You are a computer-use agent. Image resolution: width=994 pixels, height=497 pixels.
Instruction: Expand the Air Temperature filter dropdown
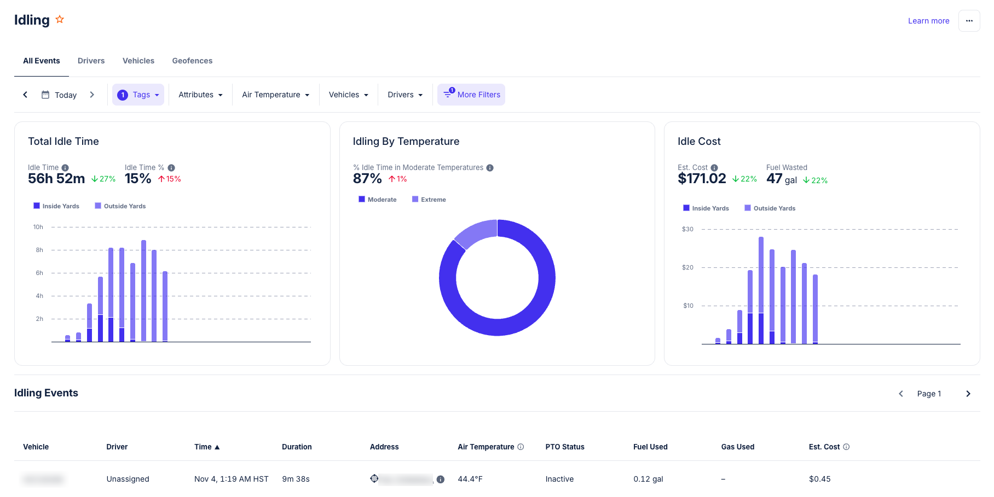point(275,95)
